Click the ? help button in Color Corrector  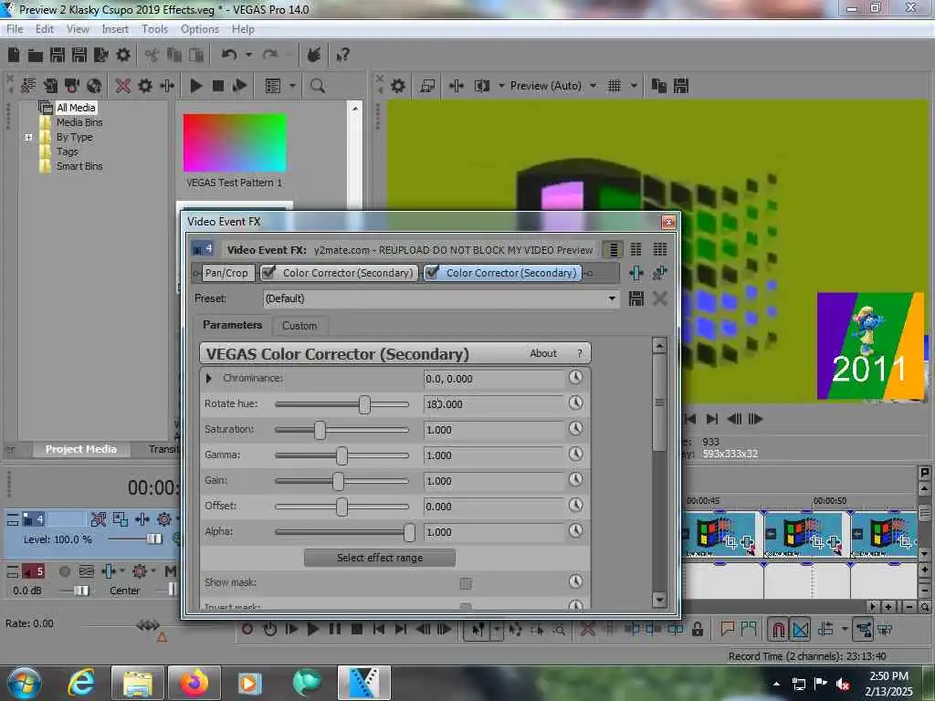tap(579, 353)
